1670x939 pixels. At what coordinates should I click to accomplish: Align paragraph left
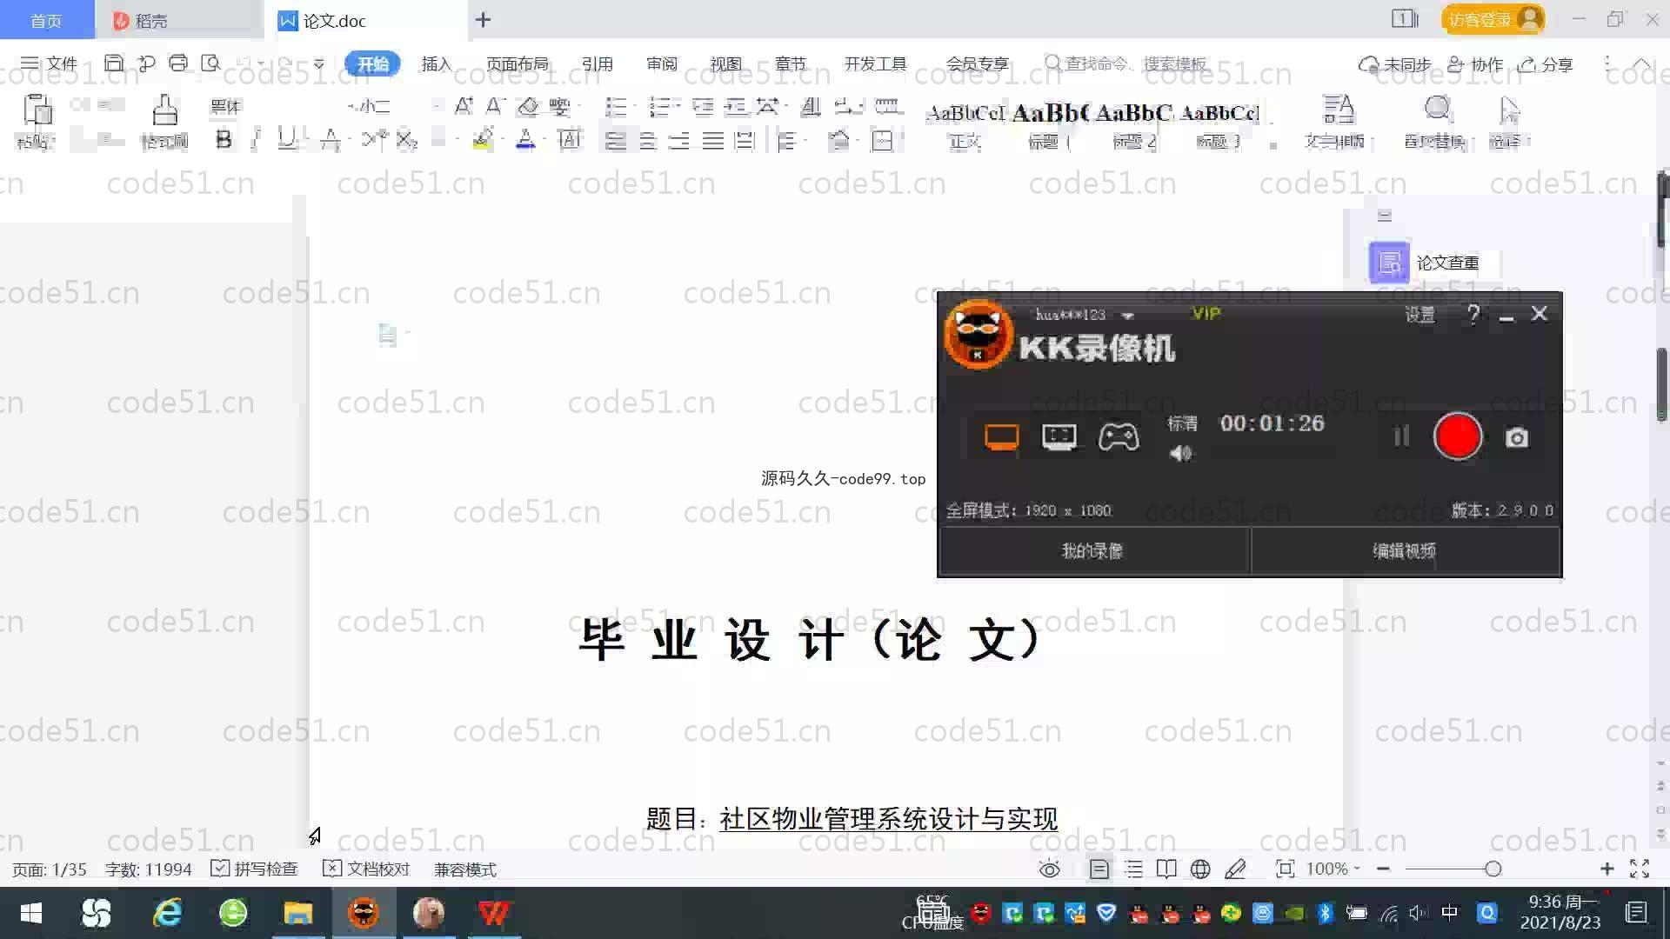[x=616, y=140]
